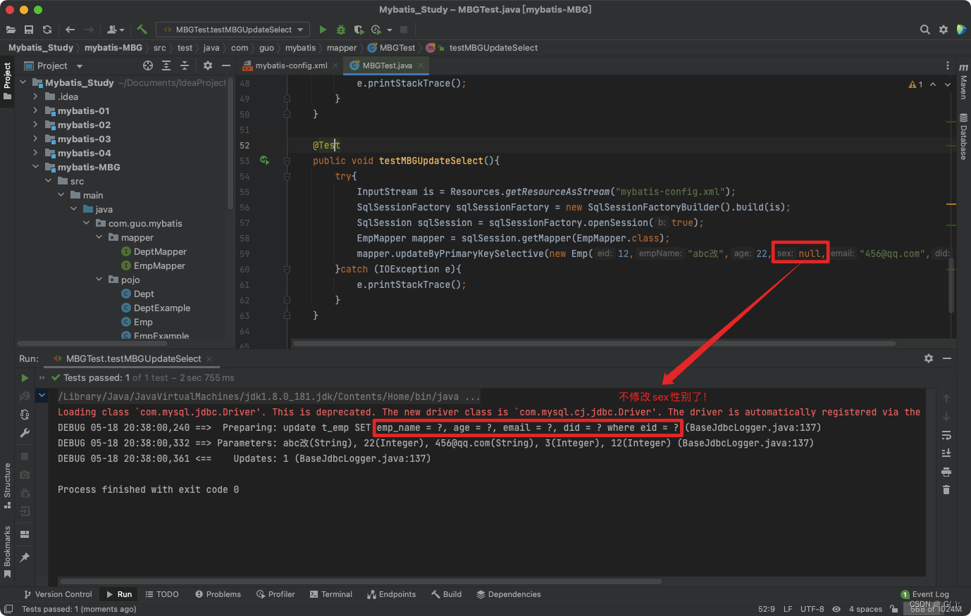Toggle the Database tool window side tab
Image resolution: width=971 pixels, height=616 pixels.
click(963, 137)
